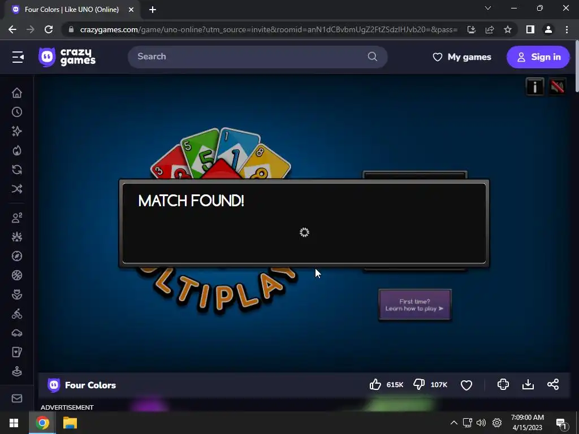Click the puzzle-piece icon under game
579x434 pixels.
(503, 384)
